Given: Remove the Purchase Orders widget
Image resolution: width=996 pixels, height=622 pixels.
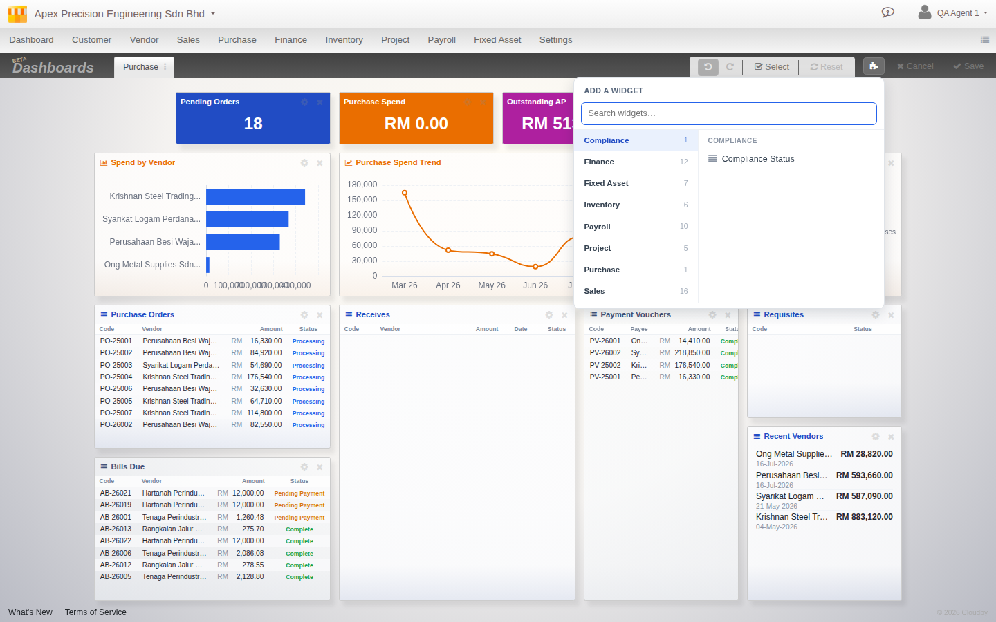Looking at the screenshot, I should [x=320, y=315].
